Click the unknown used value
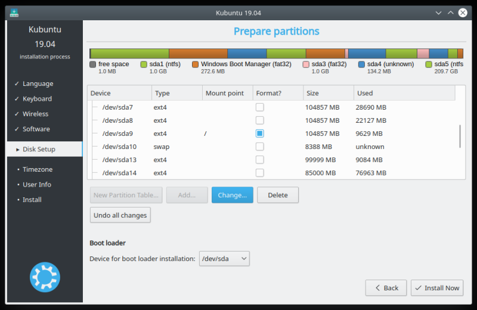Viewport: 477px width, 310px height. point(370,146)
